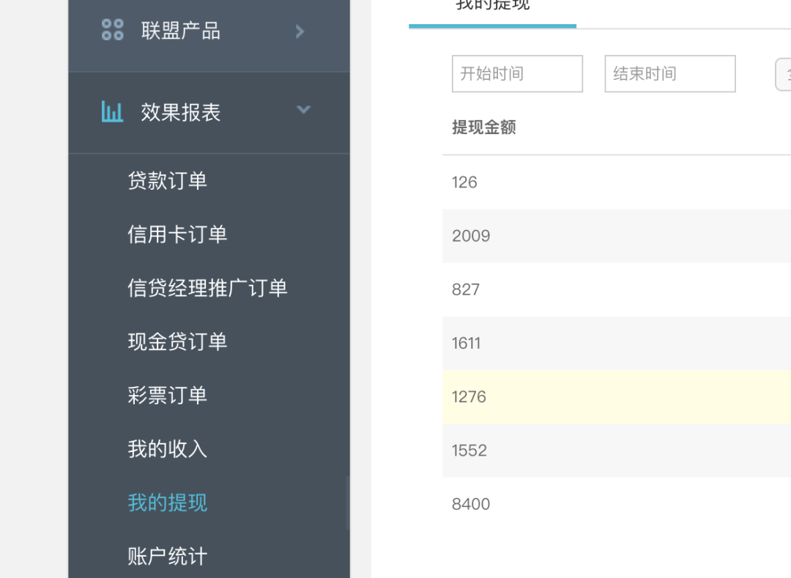Expand the 联盟产品 right chevron
791x578 pixels.
(x=300, y=31)
